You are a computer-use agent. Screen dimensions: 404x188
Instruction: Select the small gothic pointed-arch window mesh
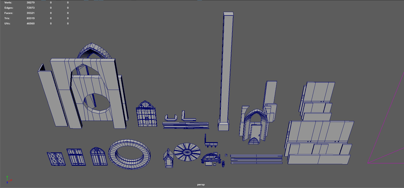(x=146, y=114)
